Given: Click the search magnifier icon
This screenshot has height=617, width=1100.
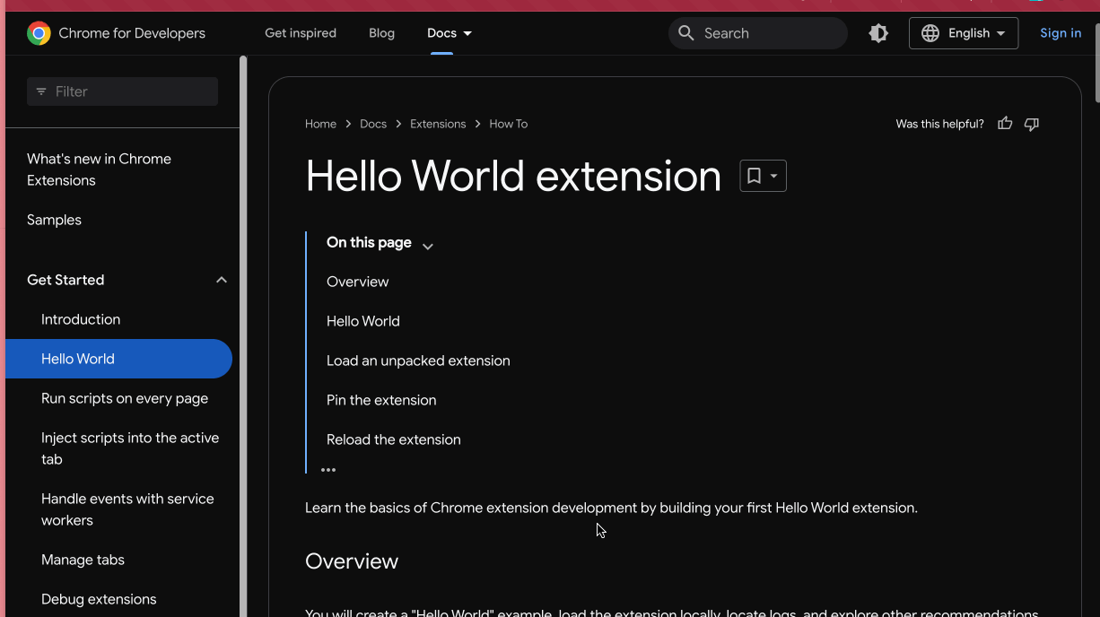Looking at the screenshot, I should (686, 33).
